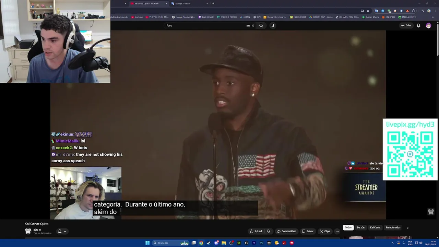Click the Compartilhar share button
Screen dimensions: 439x247
[x=286, y=231]
